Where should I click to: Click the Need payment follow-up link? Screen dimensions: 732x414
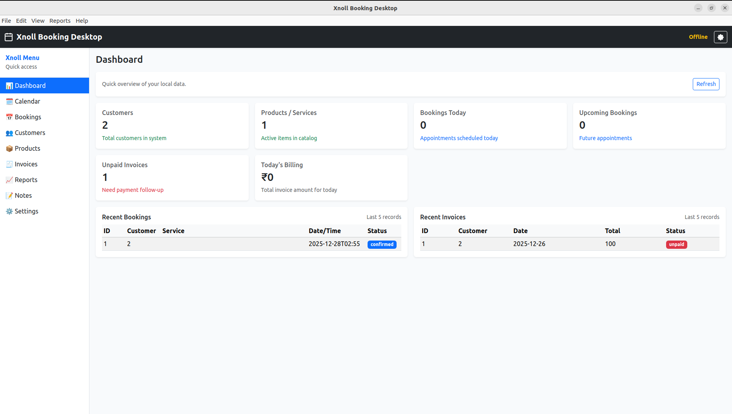pos(133,190)
